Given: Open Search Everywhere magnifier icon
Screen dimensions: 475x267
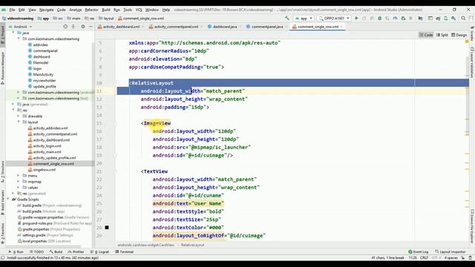Looking at the screenshot, I should [x=463, y=19].
